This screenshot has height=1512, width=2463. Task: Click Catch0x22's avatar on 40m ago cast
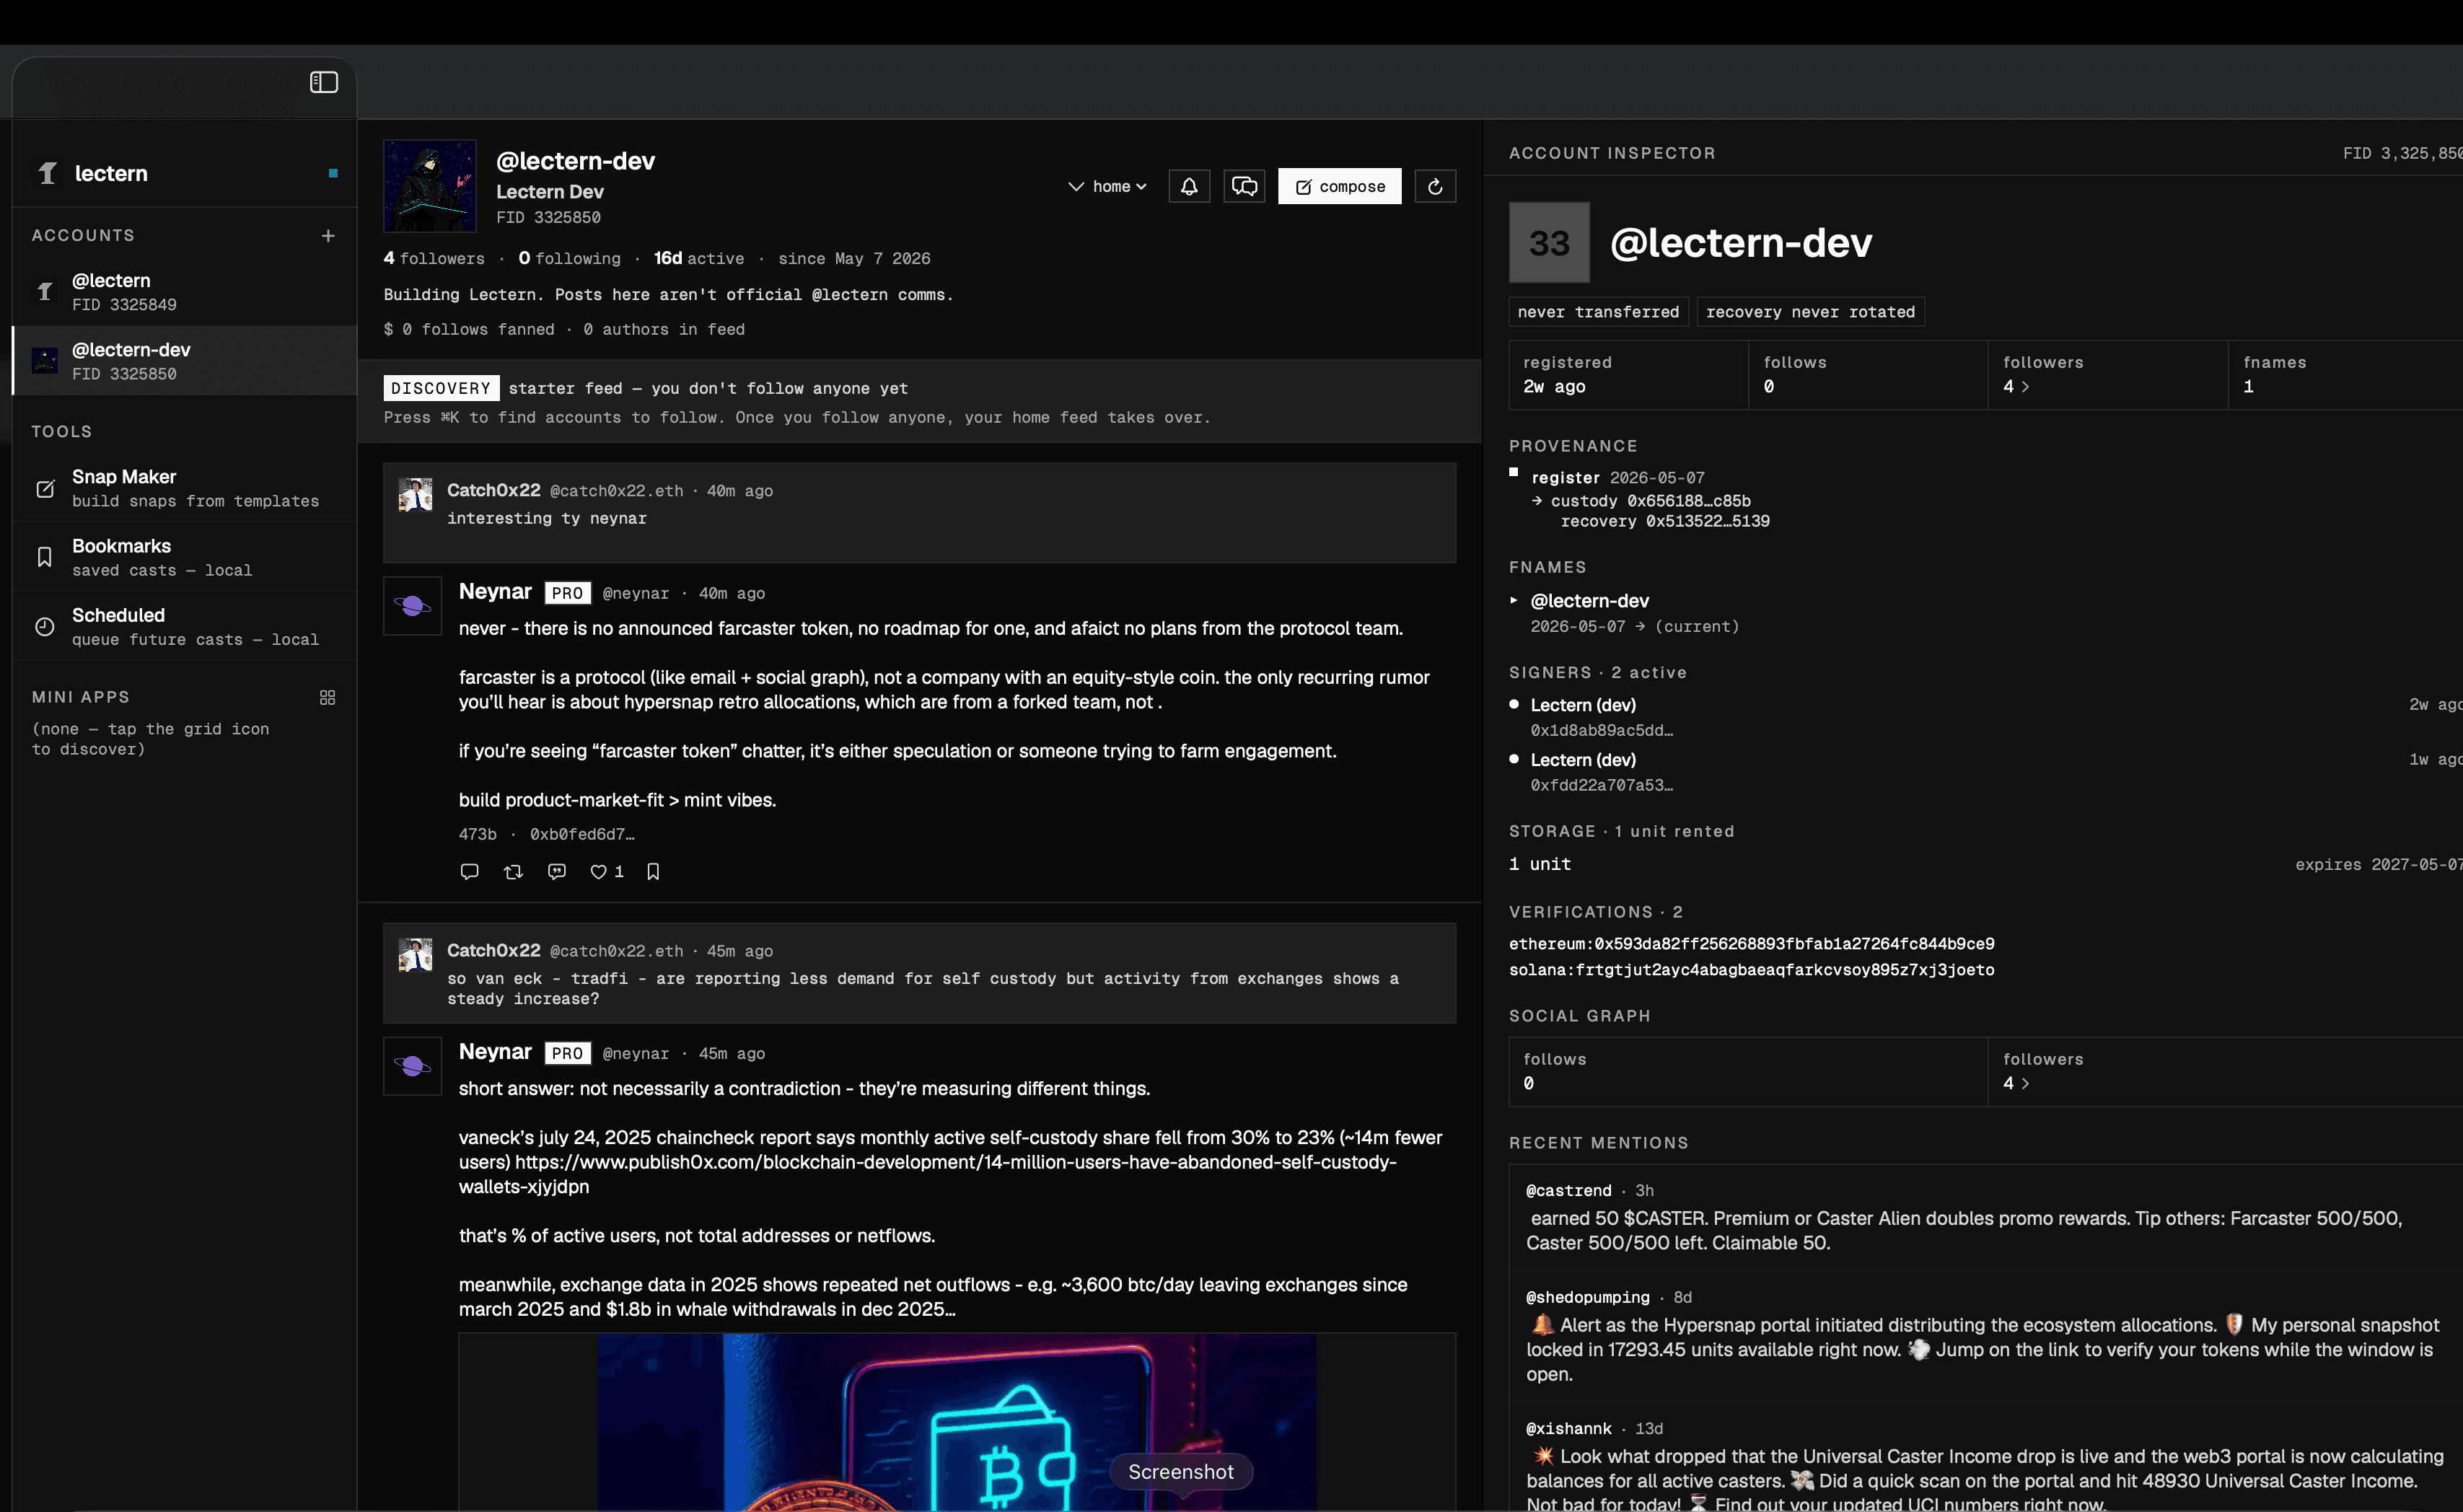coord(416,495)
